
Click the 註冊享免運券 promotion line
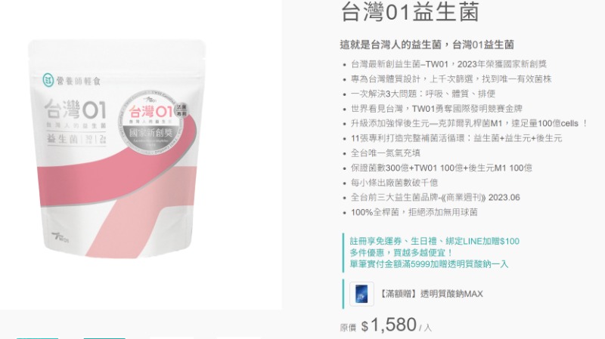pyautogui.click(x=434, y=241)
